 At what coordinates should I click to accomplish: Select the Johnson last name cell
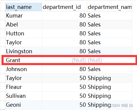[x=24, y=69]
